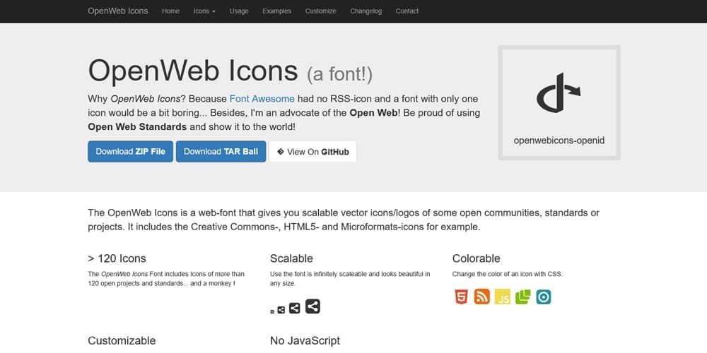Image resolution: width=707 pixels, height=353 pixels.
Task: Click the green stacked squares icon
Action: tap(523, 297)
